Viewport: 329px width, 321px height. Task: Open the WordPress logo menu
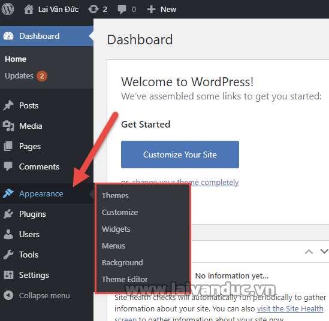coord(8,9)
